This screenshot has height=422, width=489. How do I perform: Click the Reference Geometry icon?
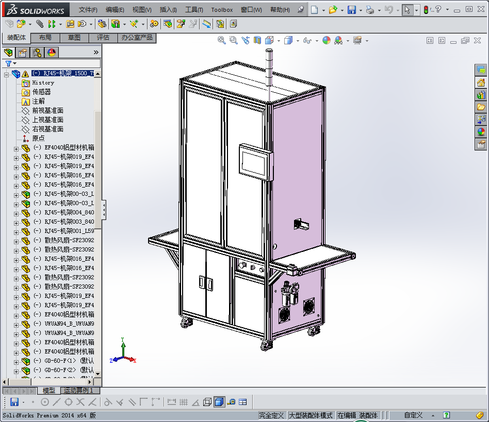point(134,24)
